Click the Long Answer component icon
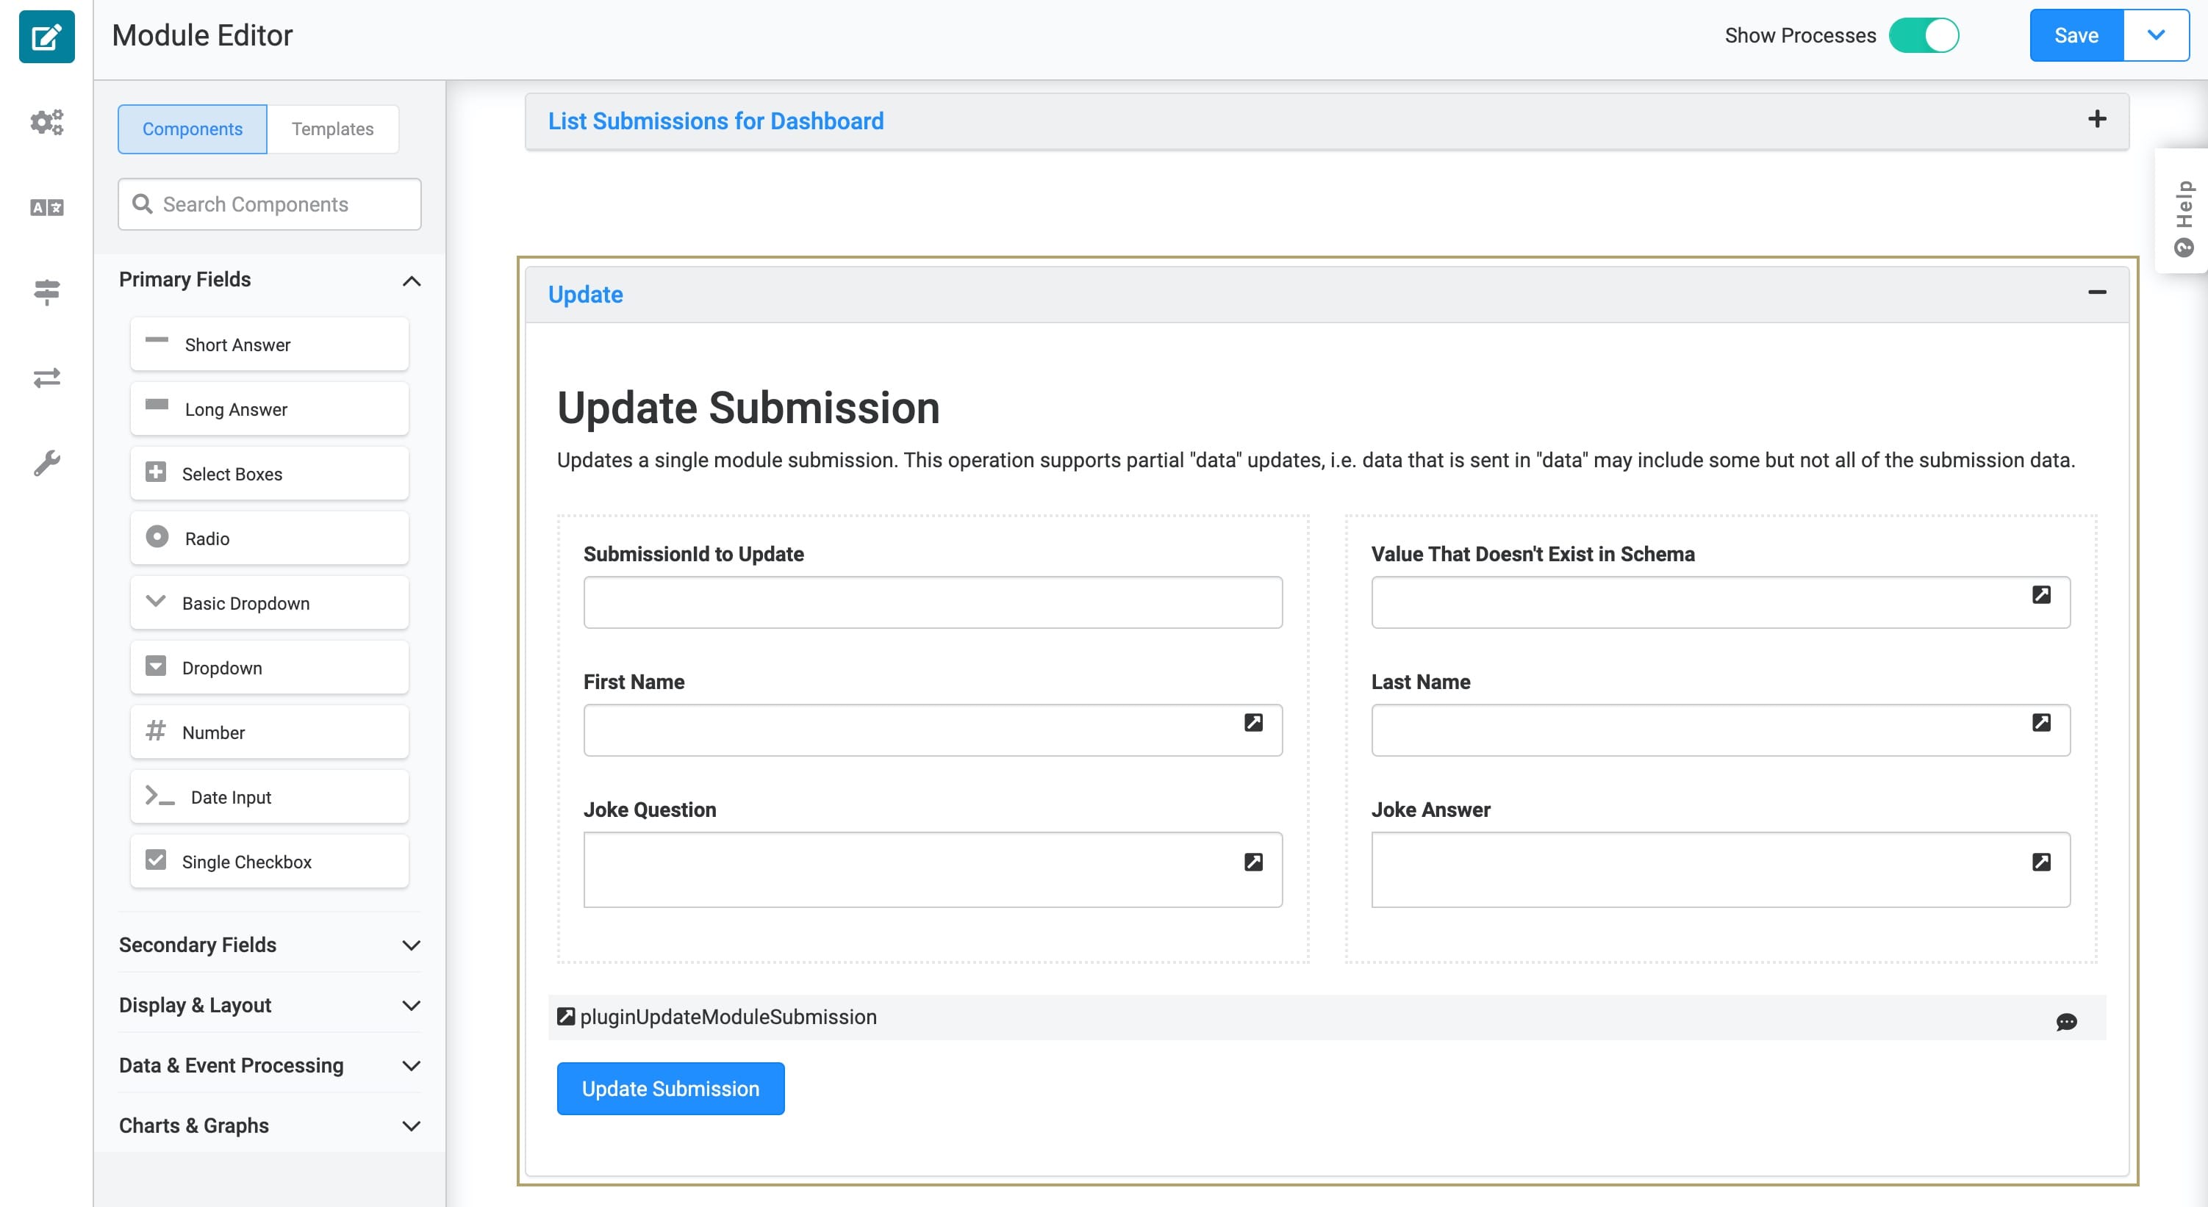This screenshot has height=1207, width=2208. click(x=157, y=404)
